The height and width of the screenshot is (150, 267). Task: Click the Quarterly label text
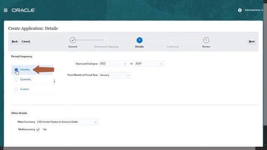[25, 80]
